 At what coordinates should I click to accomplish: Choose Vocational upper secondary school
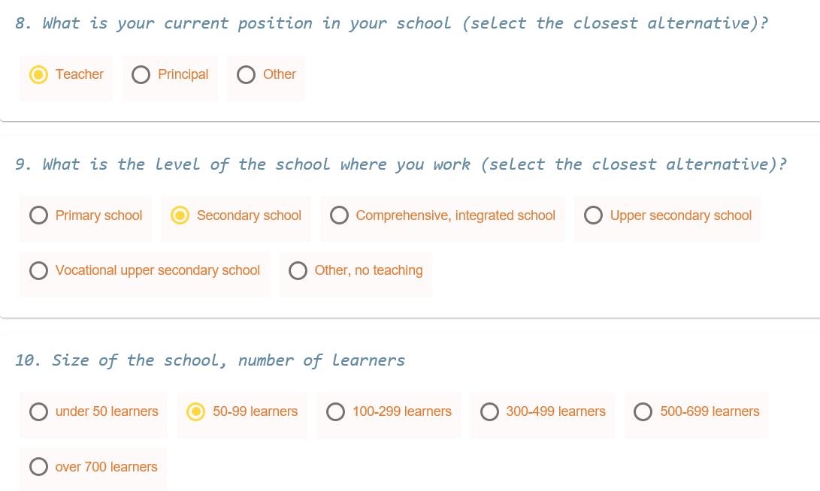39,270
